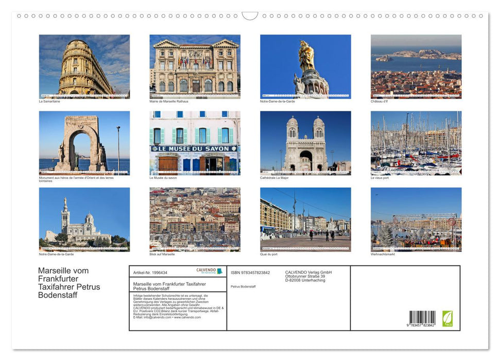
Task: Open the Notre-Dame-de-la-Garde statue photo
Action: click(x=306, y=66)
